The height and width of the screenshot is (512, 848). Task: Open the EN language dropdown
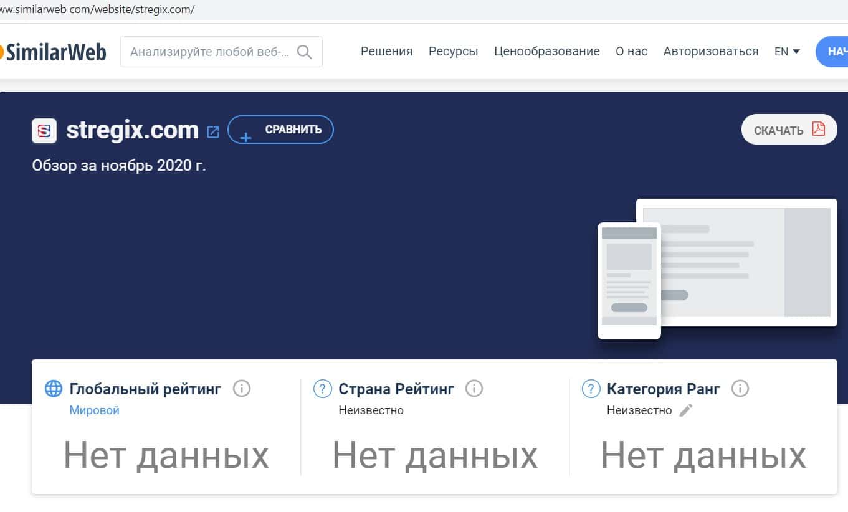point(787,52)
